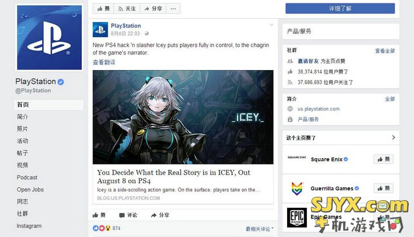Viewport: 414px width, 237px height.
Task: Click the small PlayStation avatar in post header
Action: pyautogui.click(x=100, y=30)
